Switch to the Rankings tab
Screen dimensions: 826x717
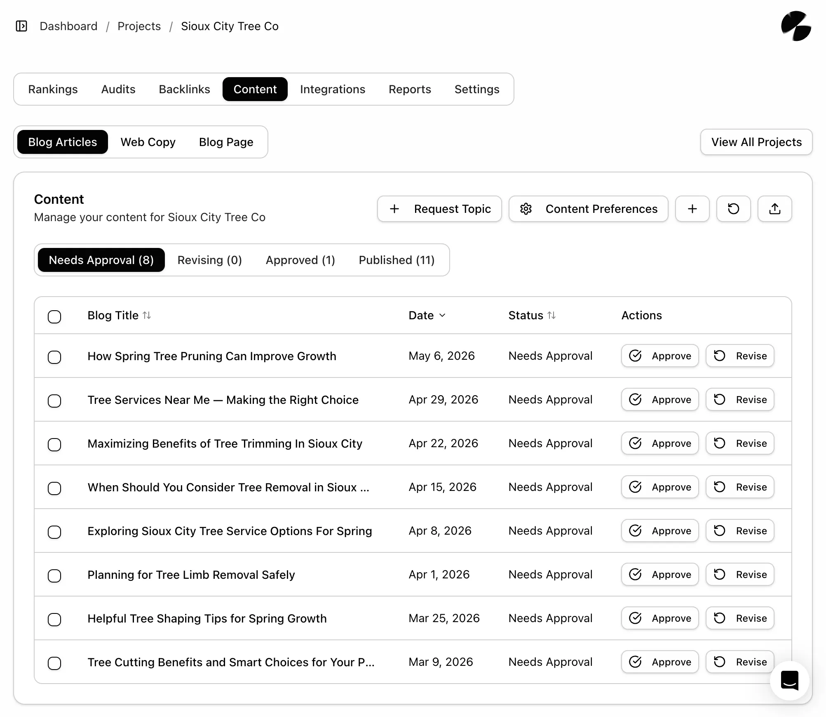tap(53, 89)
